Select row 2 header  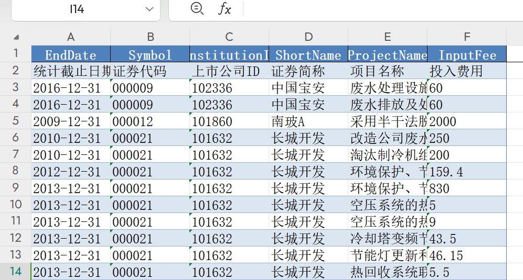16,70
